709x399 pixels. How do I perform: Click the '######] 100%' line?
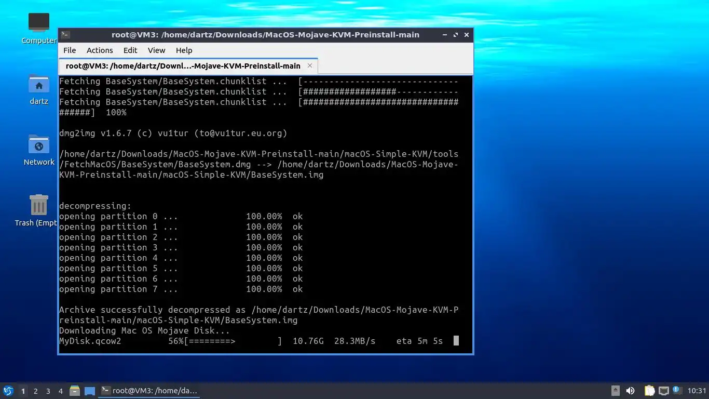pyautogui.click(x=93, y=112)
